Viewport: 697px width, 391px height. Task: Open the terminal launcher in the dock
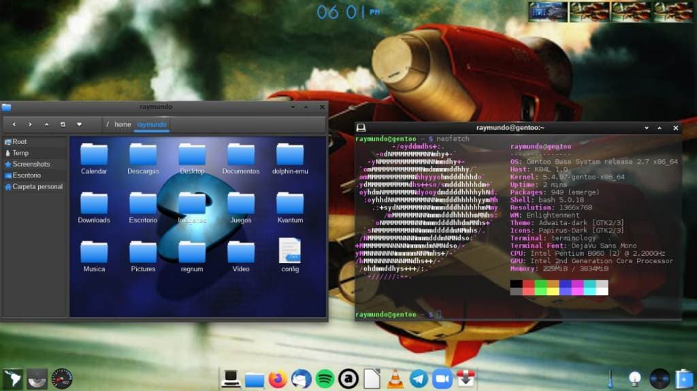coord(231,379)
